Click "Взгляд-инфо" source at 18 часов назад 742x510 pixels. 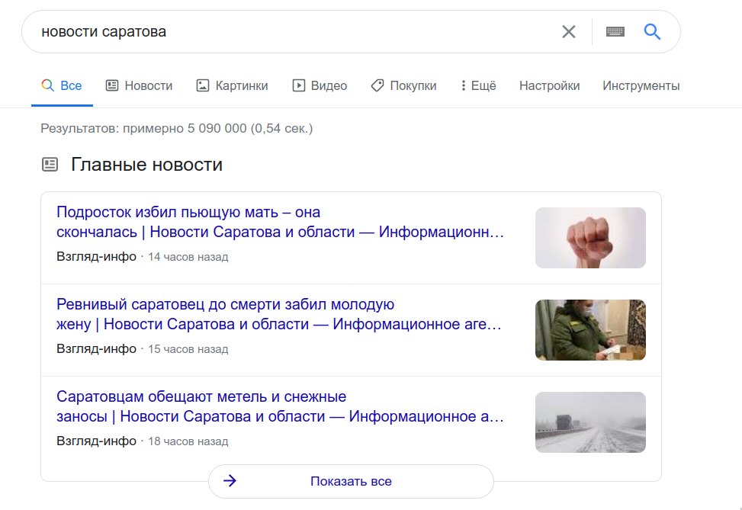96,441
